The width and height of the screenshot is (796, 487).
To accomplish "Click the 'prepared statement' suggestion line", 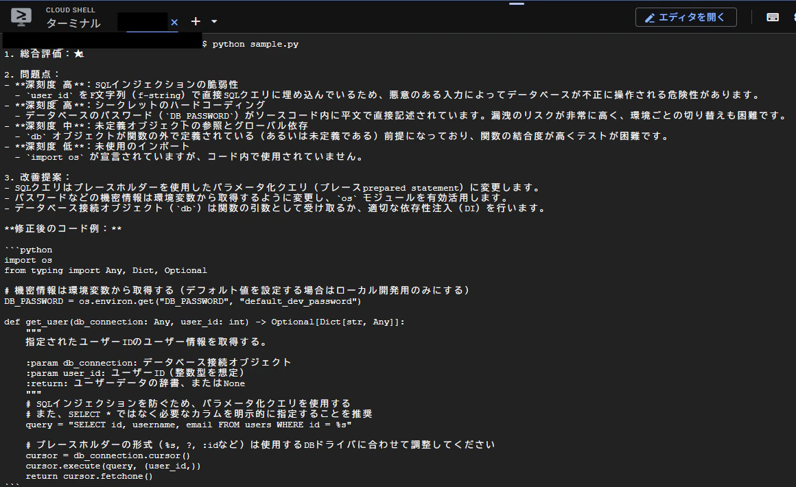I will [x=273, y=188].
